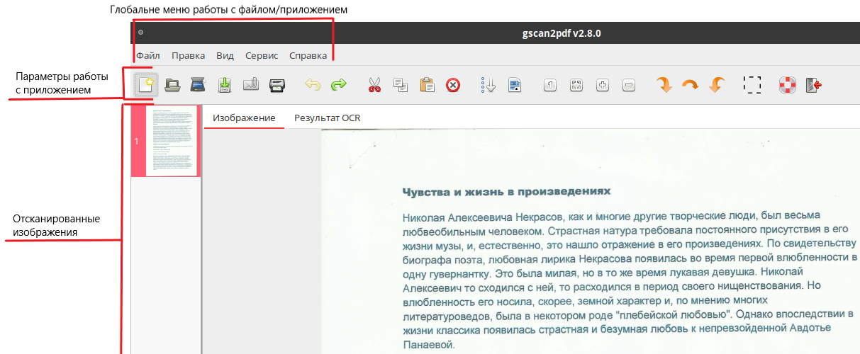Rotate the page 90 degrees counterclockwise
This screenshot has width=860, height=354.
point(717,86)
